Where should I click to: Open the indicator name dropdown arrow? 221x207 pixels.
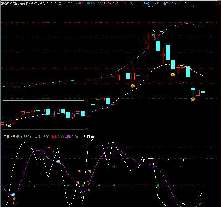[14, 137]
